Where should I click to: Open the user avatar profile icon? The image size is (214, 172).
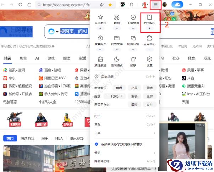click(x=165, y=5)
